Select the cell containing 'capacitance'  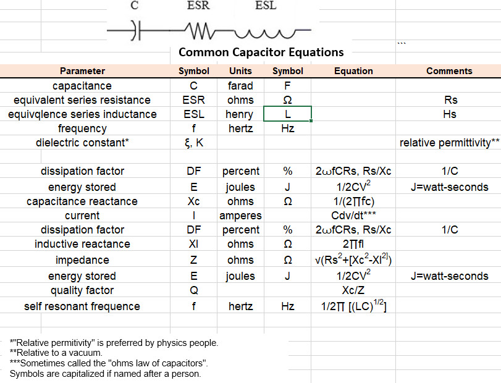85,86
